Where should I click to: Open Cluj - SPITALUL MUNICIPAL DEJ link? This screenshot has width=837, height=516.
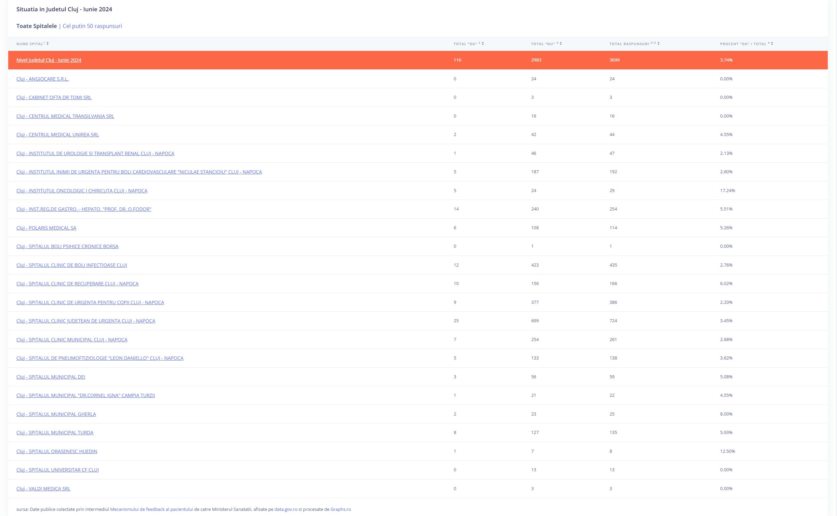[51, 377]
